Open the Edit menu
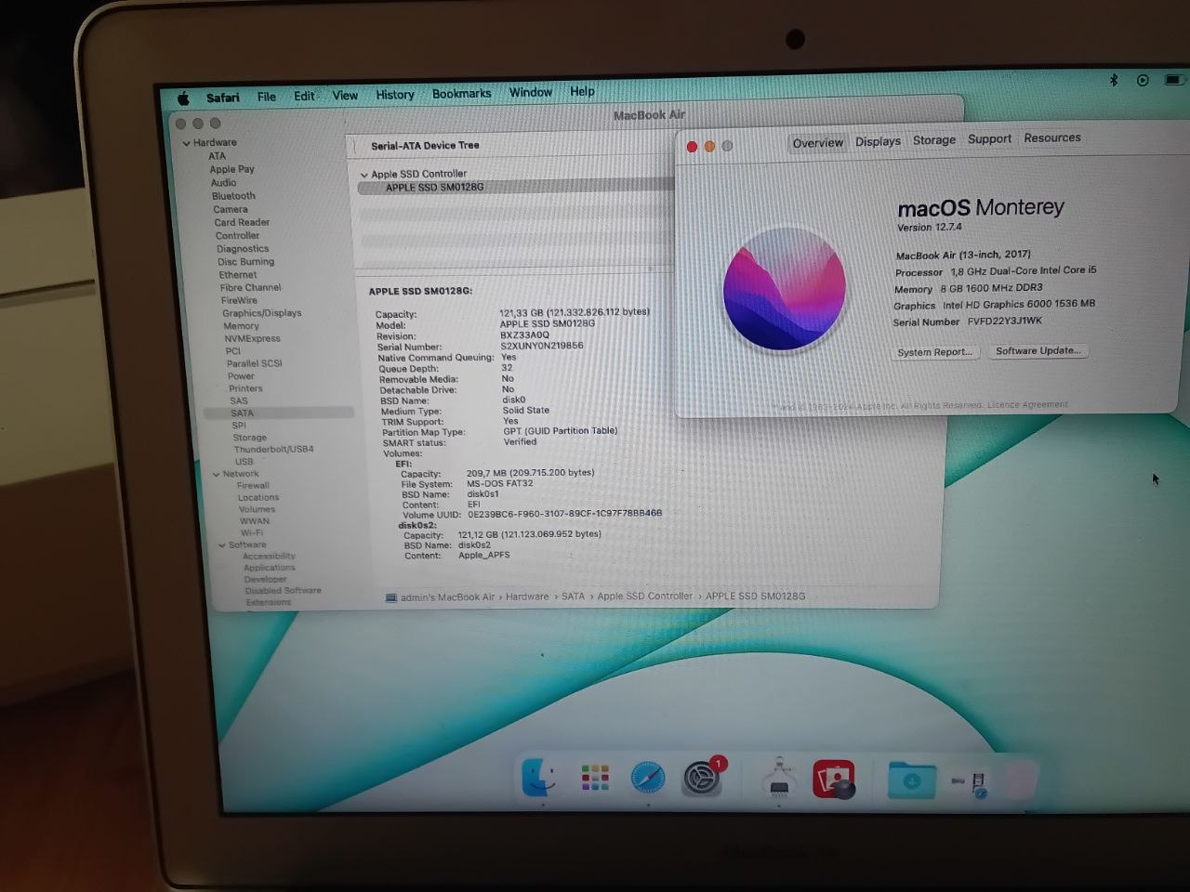The height and width of the screenshot is (892, 1190). click(x=304, y=96)
